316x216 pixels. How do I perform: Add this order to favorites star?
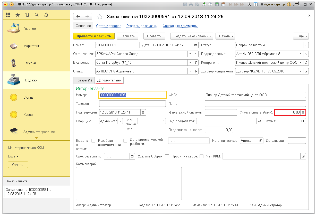(100, 17)
